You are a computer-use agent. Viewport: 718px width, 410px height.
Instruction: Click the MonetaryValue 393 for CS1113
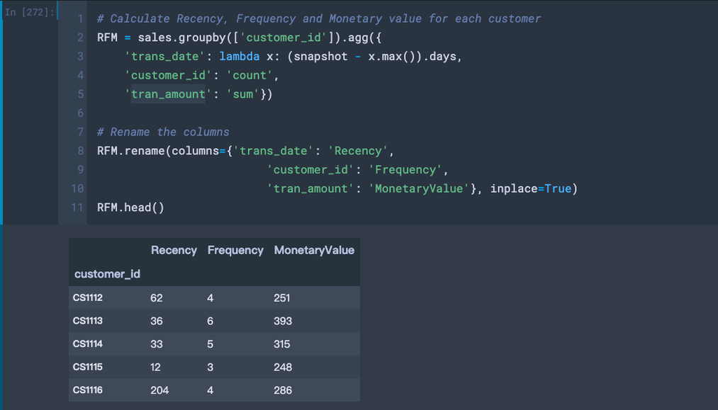[x=282, y=321]
